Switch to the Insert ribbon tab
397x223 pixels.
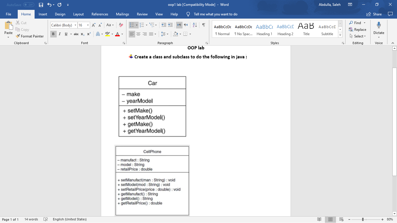pos(43,14)
